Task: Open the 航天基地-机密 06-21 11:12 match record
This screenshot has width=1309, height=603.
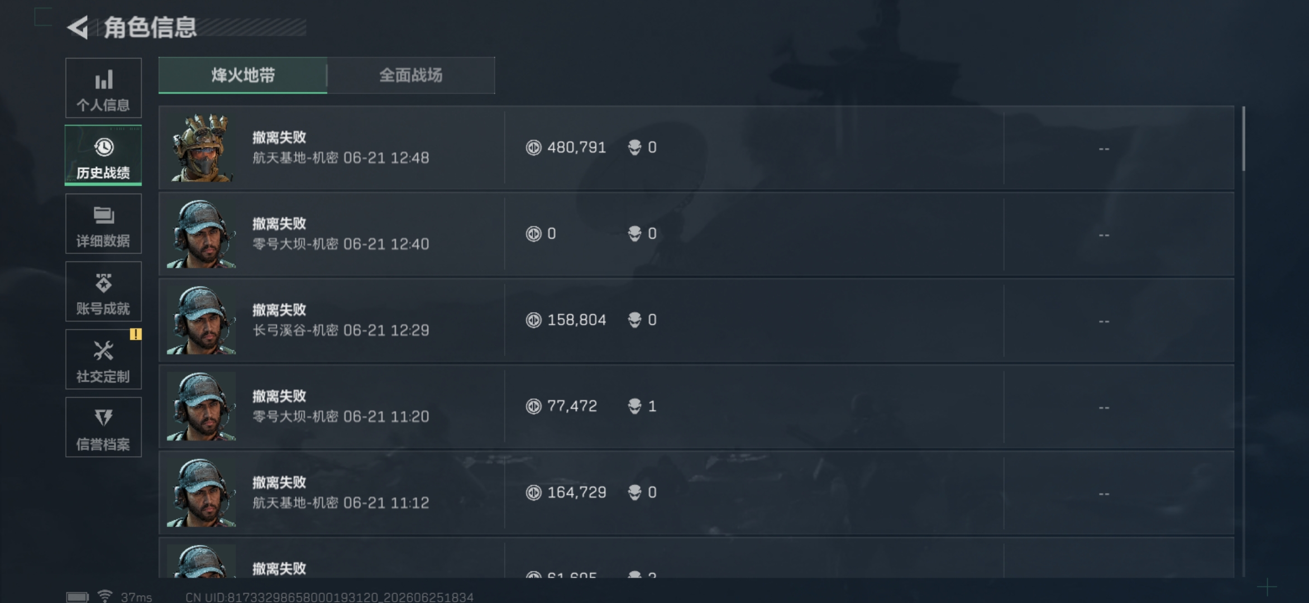Action: point(696,492)
